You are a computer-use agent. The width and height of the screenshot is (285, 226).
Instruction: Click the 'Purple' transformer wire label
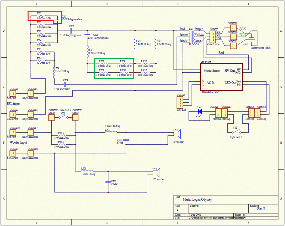point(199,29)
